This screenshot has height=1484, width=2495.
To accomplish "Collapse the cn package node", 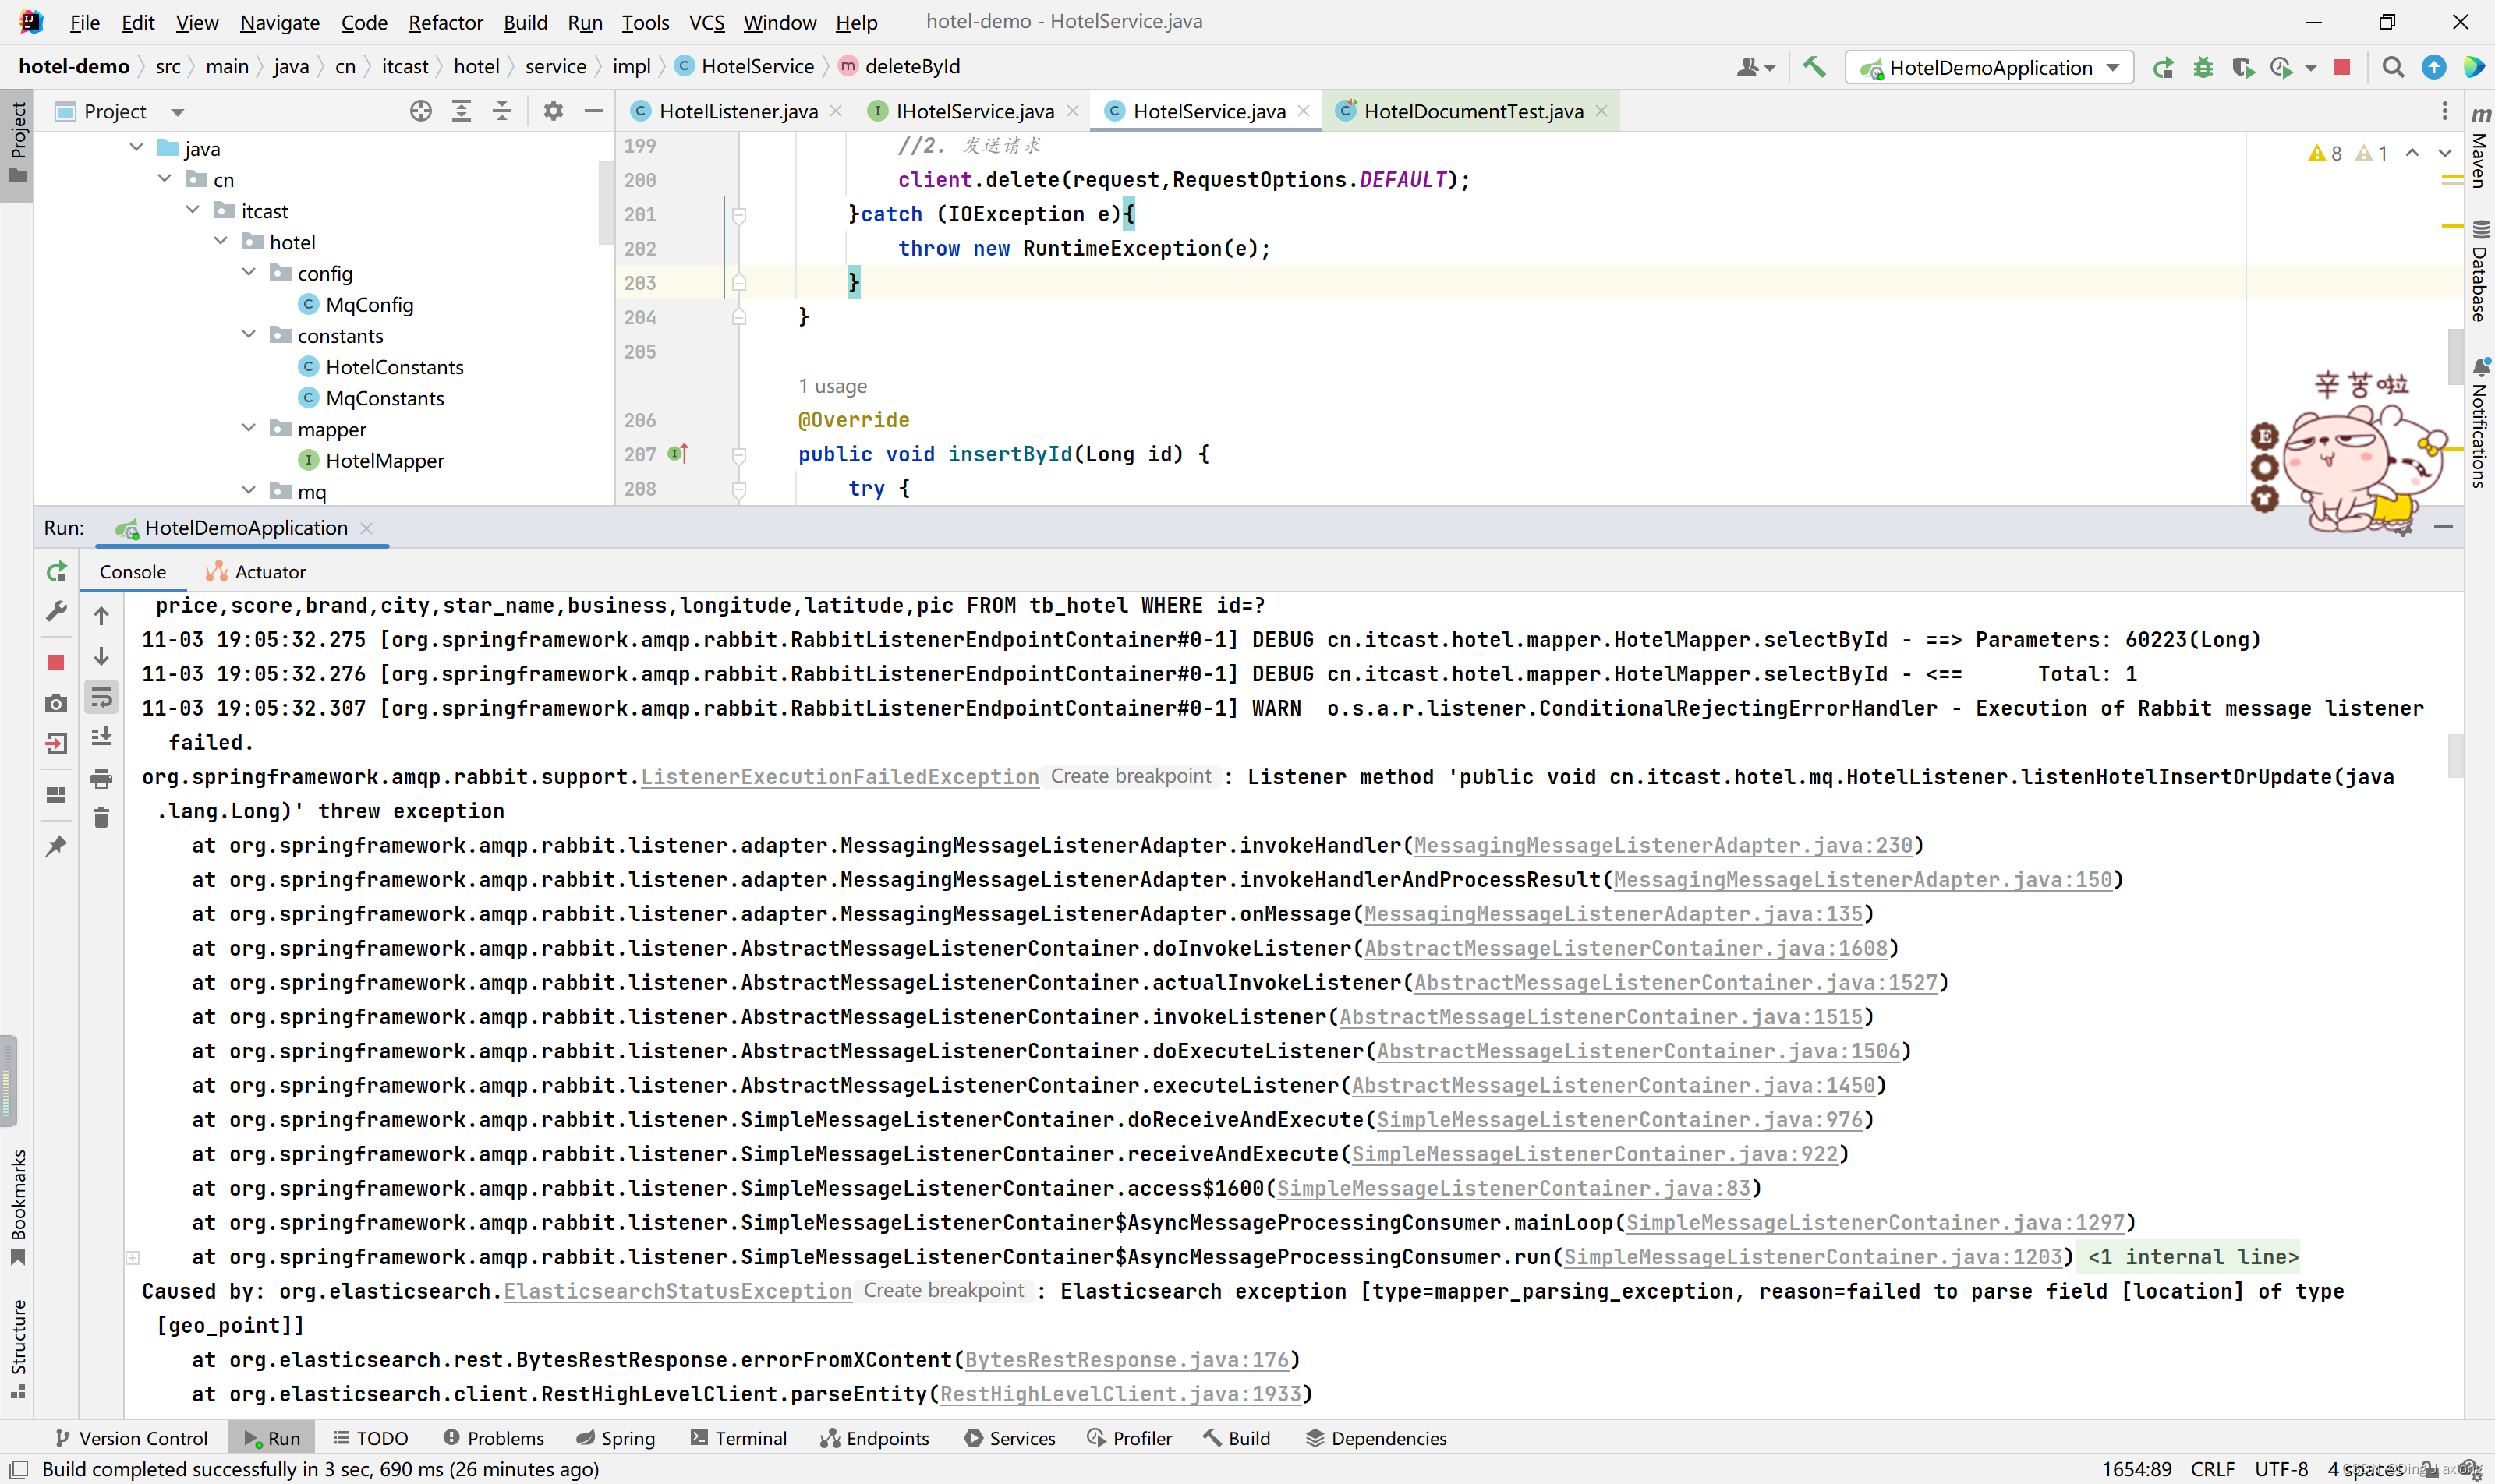I will [164, 179].
